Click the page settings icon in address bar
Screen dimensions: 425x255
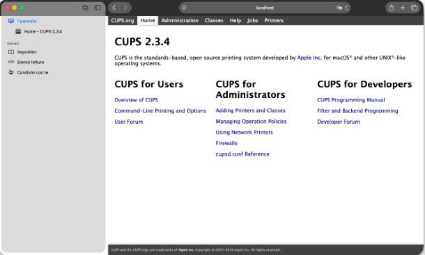[184, 8]
